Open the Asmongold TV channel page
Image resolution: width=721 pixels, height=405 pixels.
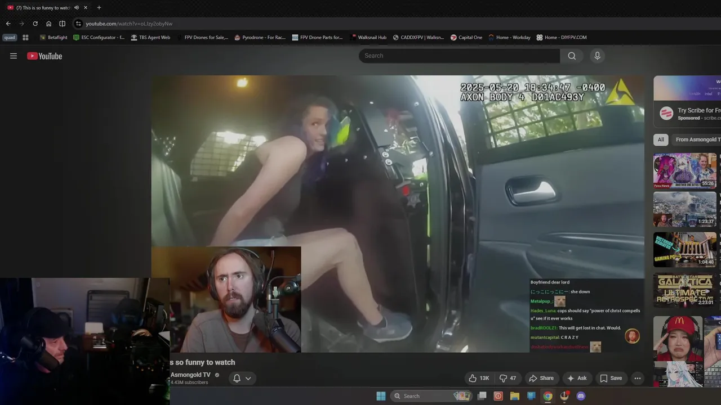pyautogui.click(x=190, y=375)
